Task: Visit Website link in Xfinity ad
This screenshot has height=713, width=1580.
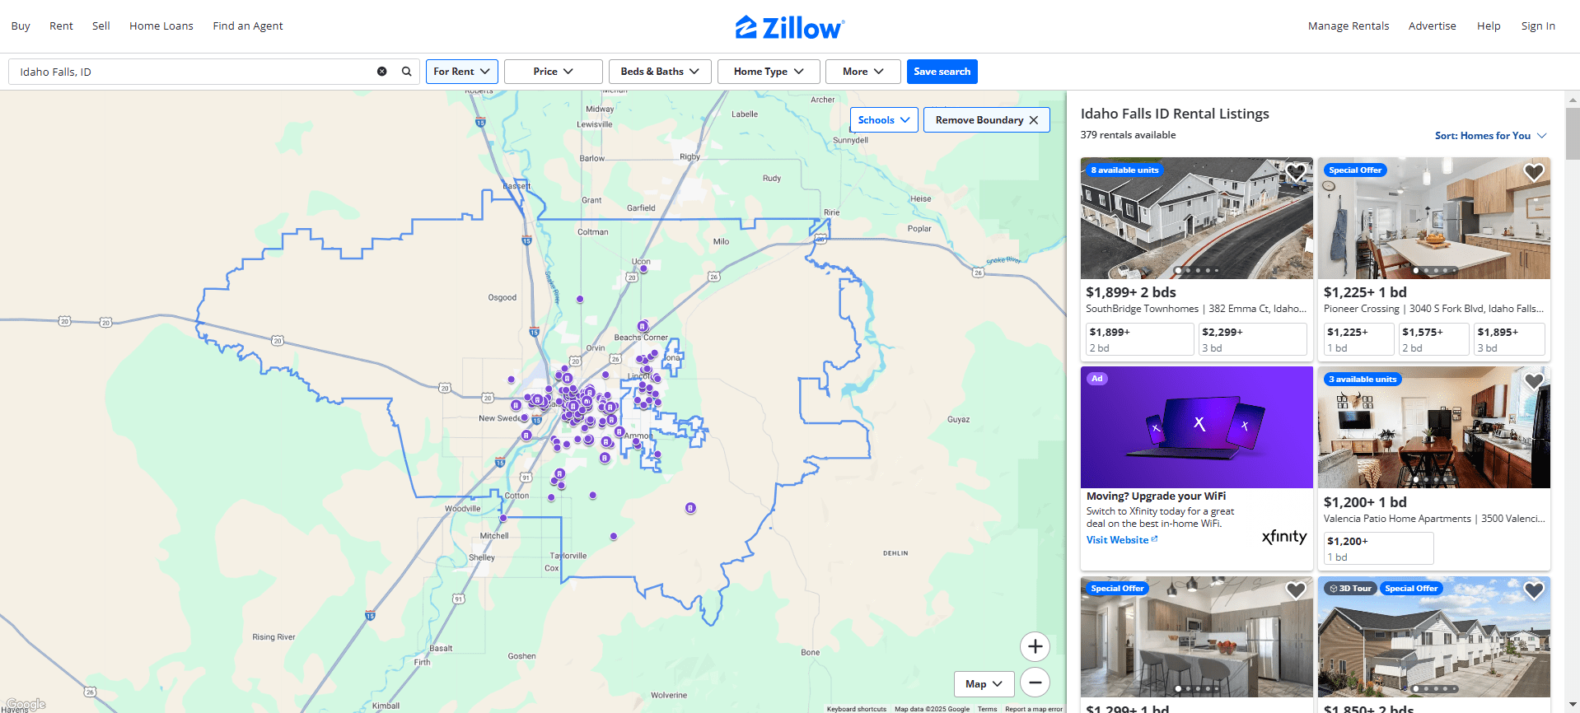Action: point(1122,540)
